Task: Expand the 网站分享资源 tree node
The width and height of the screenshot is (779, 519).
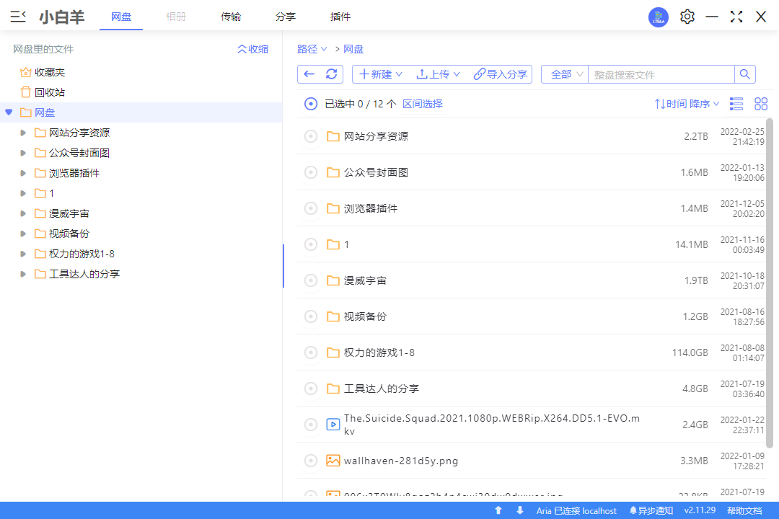Action: [24, 133]
